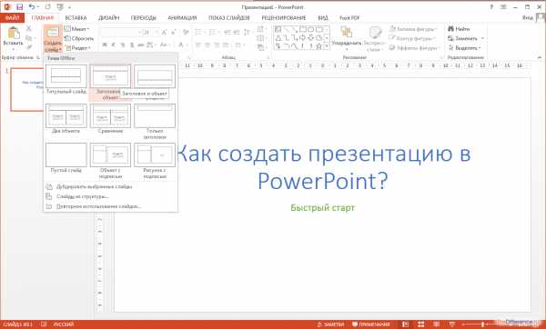Switch to the ВИД (View) tab
This screenshot has width=546, height=329.
323,18
